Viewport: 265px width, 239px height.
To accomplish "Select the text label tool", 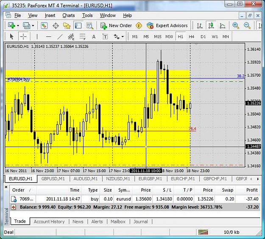I will pyautogui.click(x=105, y=36).
